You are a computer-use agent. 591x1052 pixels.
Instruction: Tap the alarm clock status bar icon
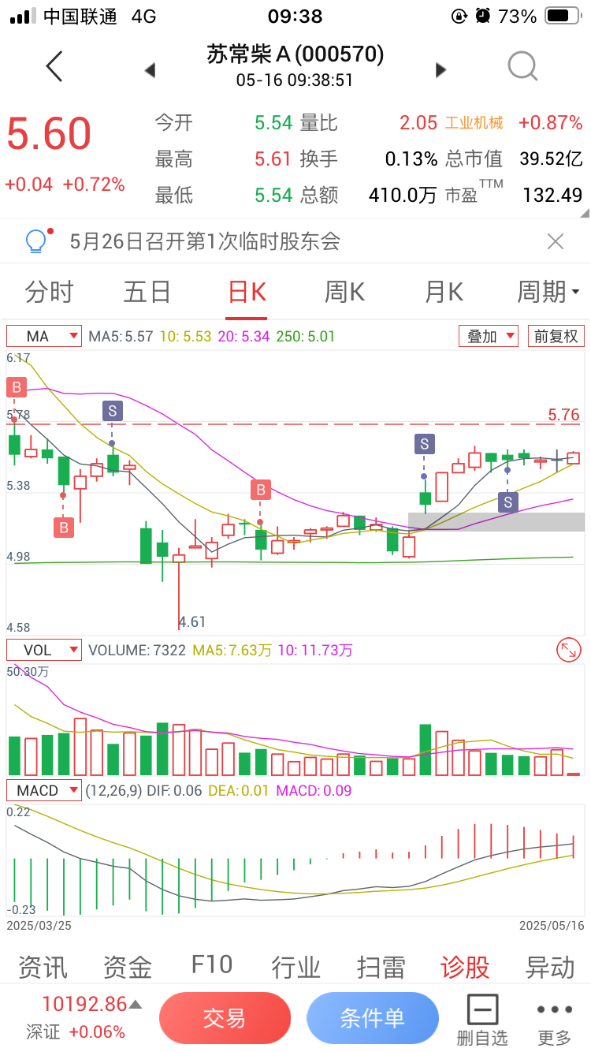pos(483,16)
